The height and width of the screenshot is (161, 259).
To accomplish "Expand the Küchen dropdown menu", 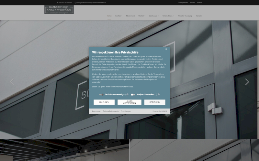I will point(118,16).
